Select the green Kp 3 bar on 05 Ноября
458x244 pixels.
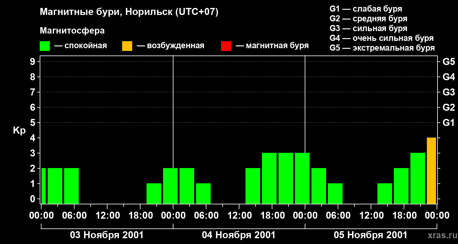(x=418, y=178)
